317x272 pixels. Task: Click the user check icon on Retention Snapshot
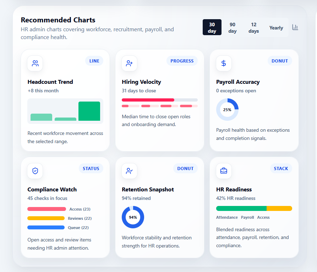pos(129,171)
